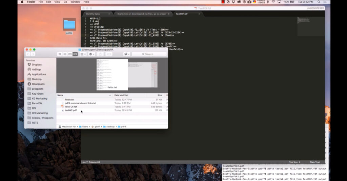Screen dimensions: 347x181
Task: Open Downloads in the Finder sidebar
Action: [38, 84]
